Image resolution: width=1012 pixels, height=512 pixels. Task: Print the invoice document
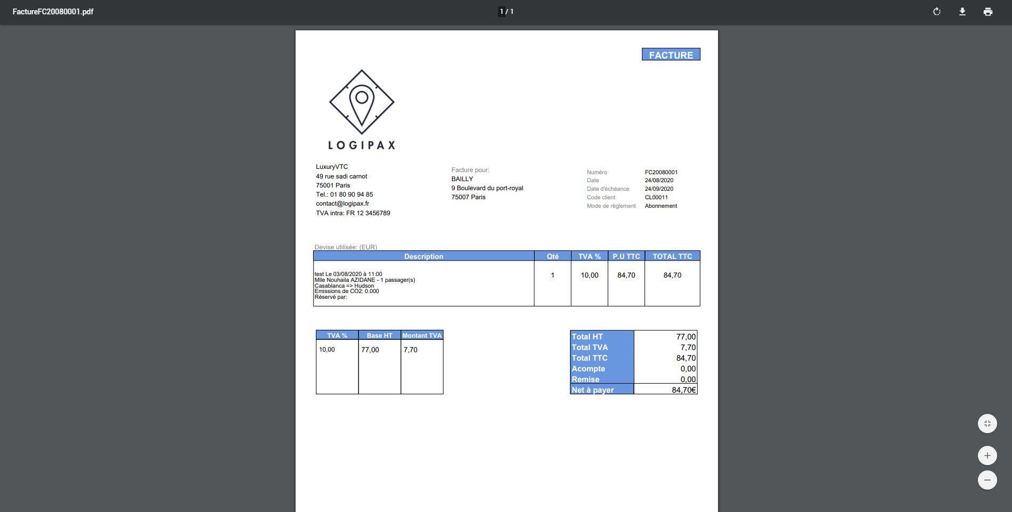pos(988,12)
